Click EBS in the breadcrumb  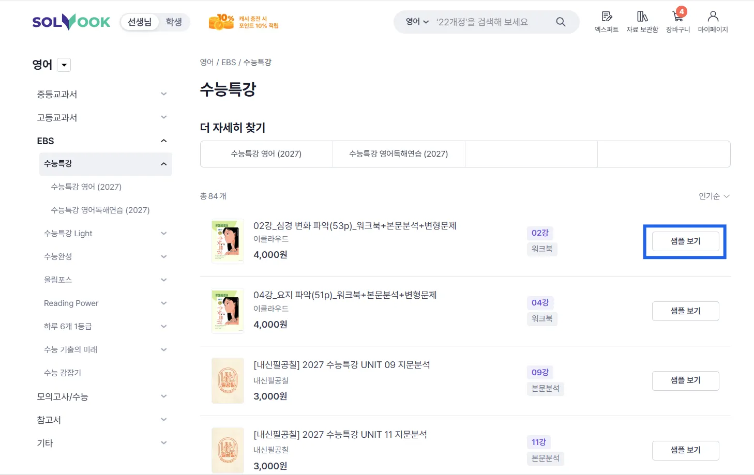click(x=229, y=62)
